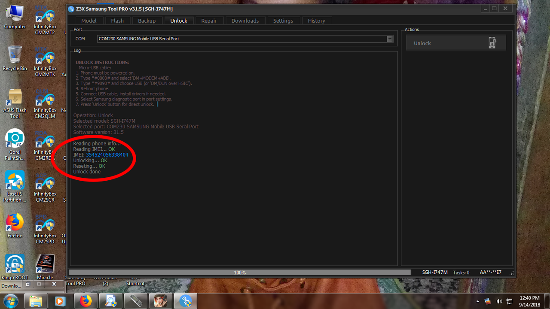550x309 pixels.
Task: Open the Settings tab
Action: coord(283,21)
